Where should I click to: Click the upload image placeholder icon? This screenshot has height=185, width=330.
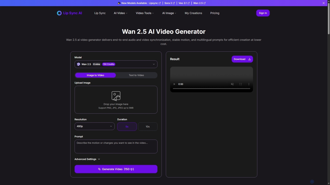[x=116, y=96]
